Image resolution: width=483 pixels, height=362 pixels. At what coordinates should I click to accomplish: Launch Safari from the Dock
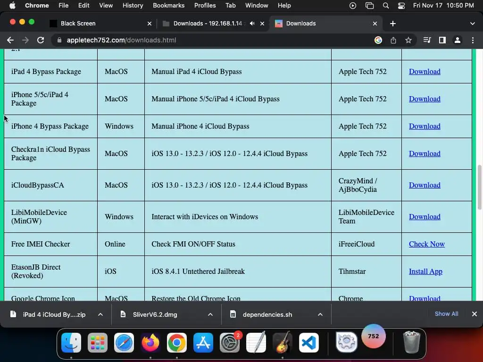(124, 343)
